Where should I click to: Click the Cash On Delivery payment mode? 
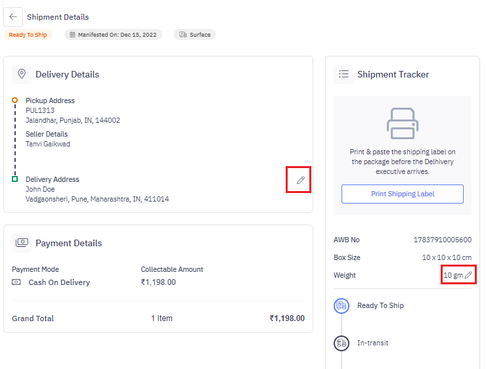click(x=59, y=282)
